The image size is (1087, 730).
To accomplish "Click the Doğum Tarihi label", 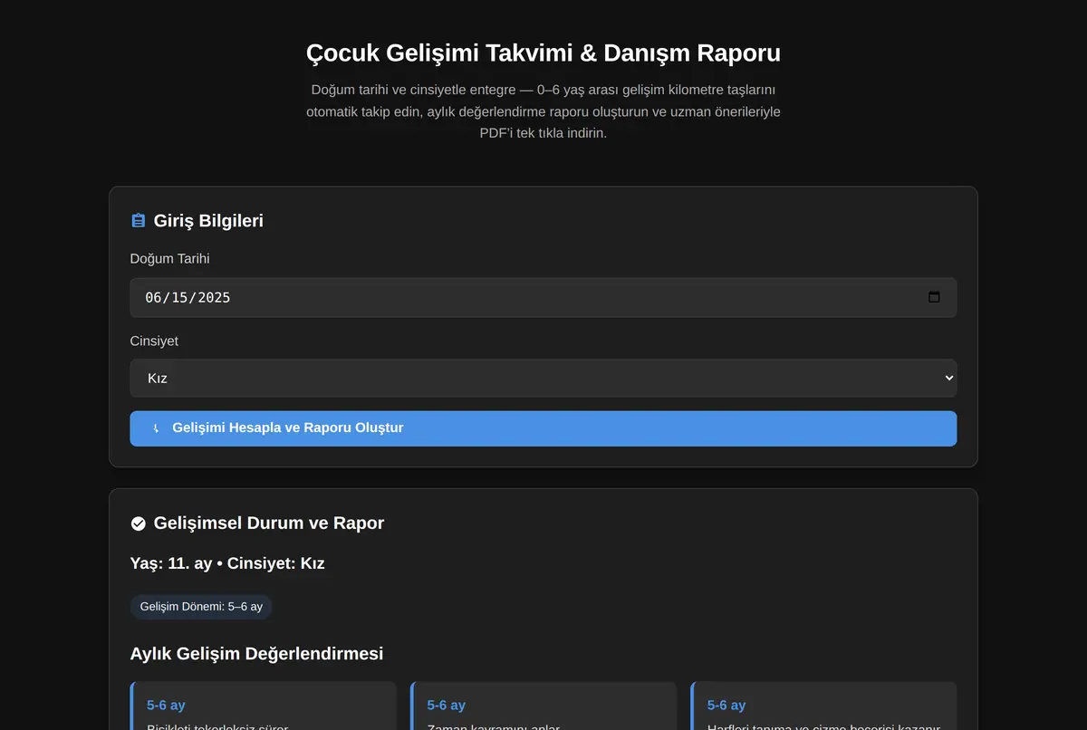I will coord(170,259).
